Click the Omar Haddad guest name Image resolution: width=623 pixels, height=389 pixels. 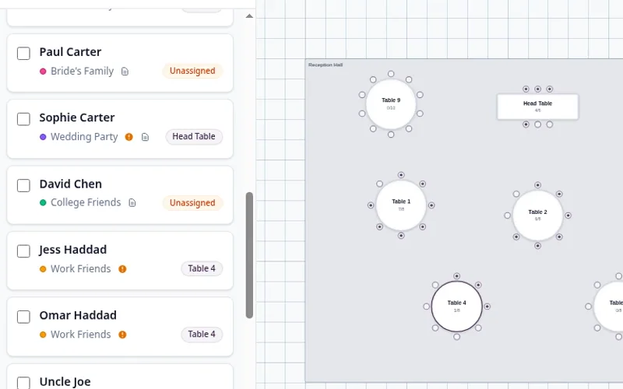pos(78,316)
